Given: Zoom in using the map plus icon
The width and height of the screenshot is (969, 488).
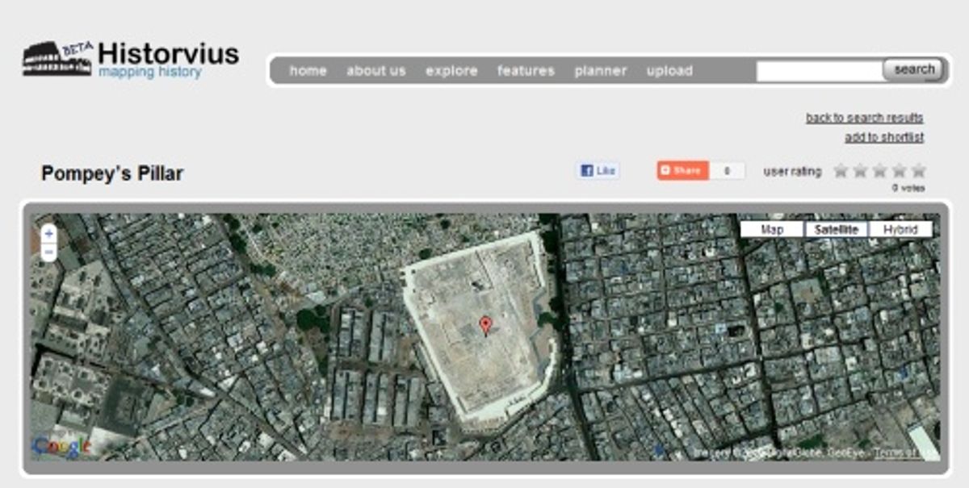Looking at the screenshot, I should (x=48, y=235).
